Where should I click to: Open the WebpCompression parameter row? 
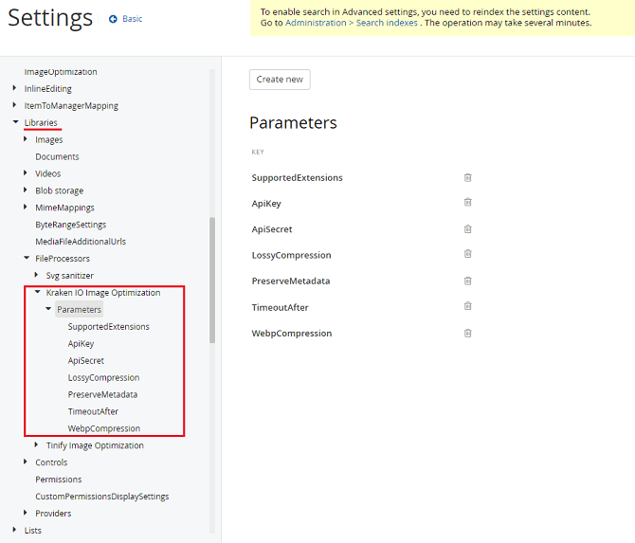[292, 334]
